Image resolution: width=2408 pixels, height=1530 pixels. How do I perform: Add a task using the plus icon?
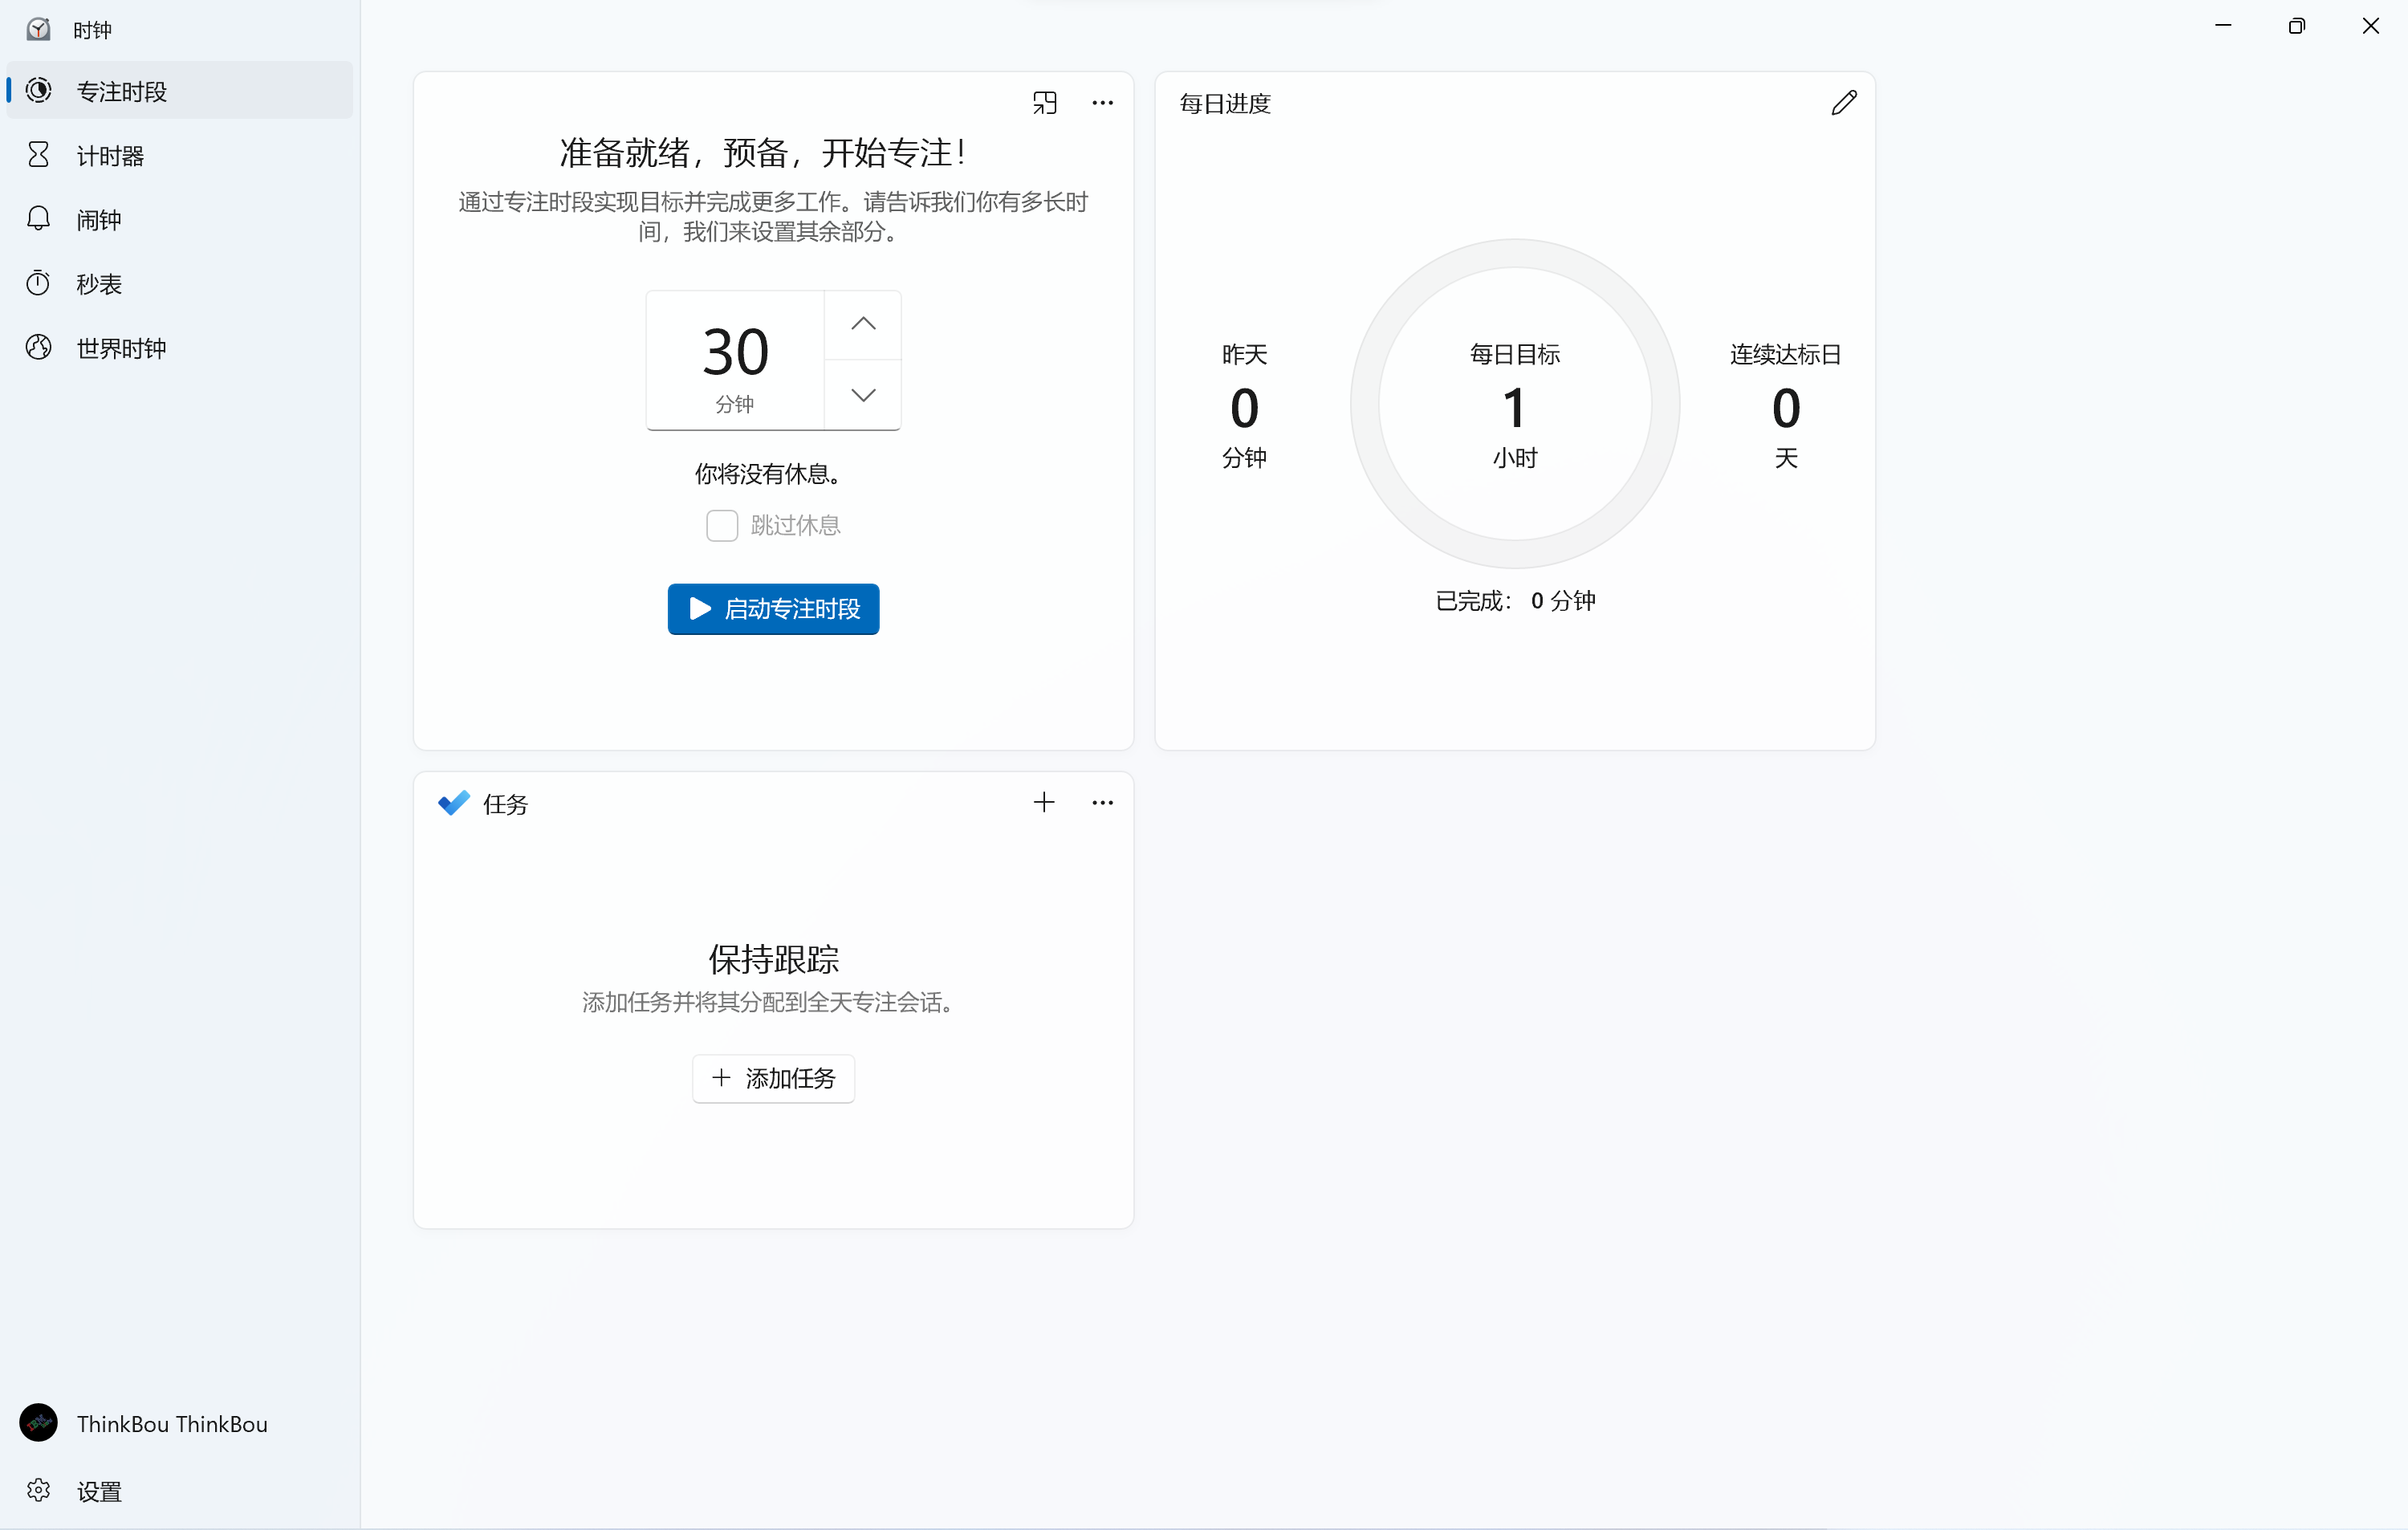1044,802
